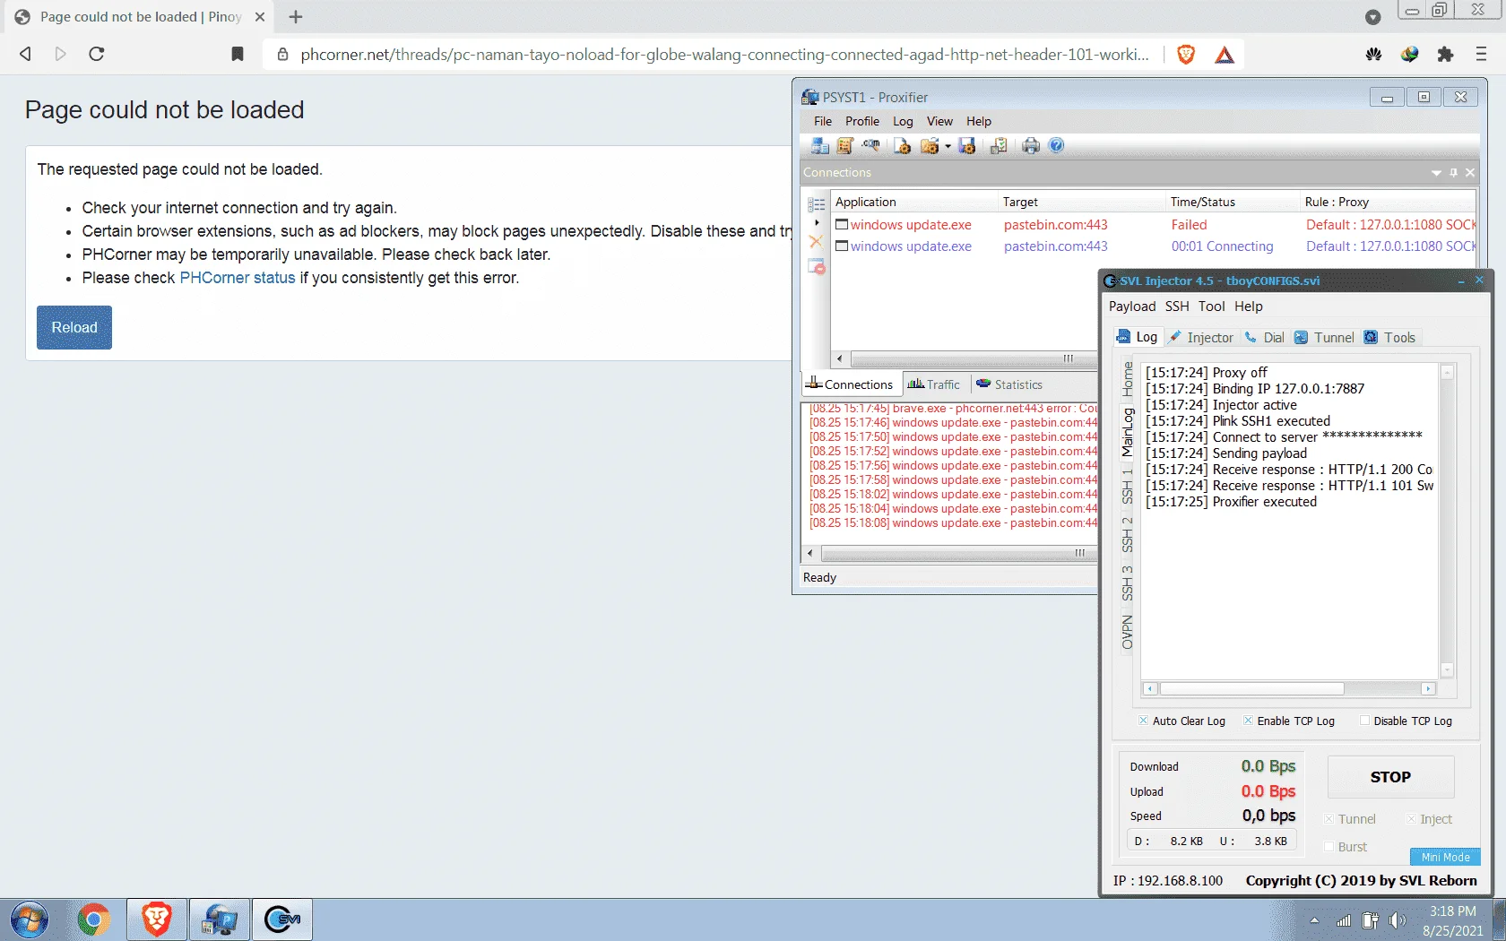Viewport: 1506px width, 941px height.
Task: Click the Mini Mode button
Action: [x=1445, y=857]
